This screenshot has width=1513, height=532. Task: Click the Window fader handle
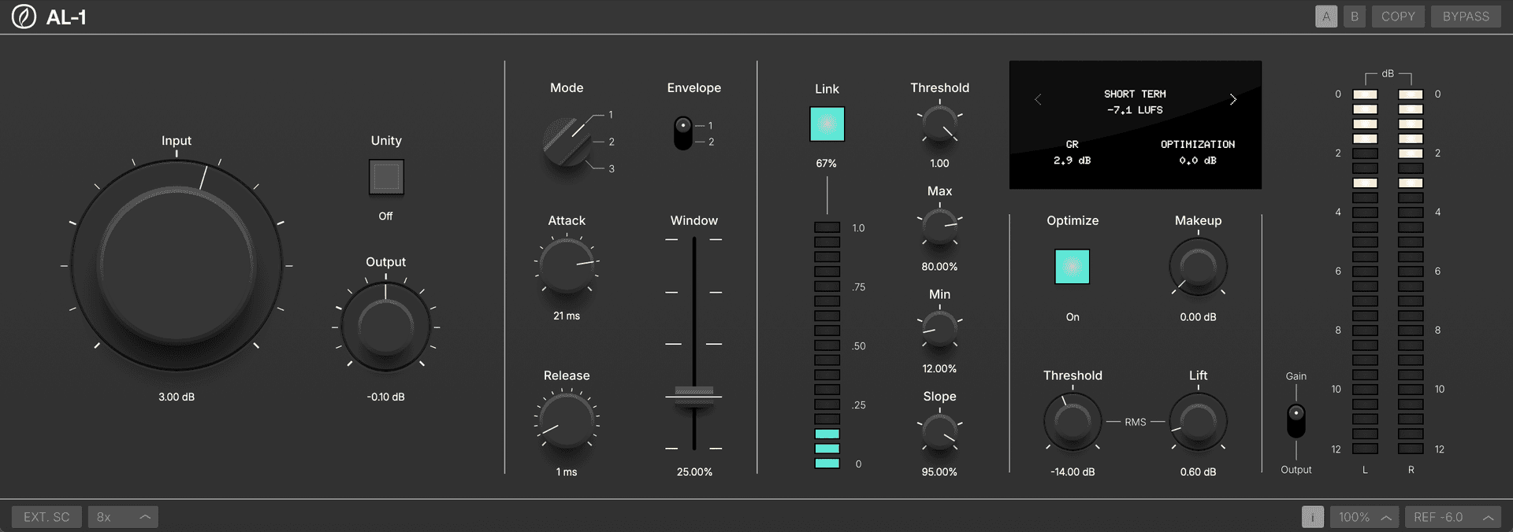(694, 395)
